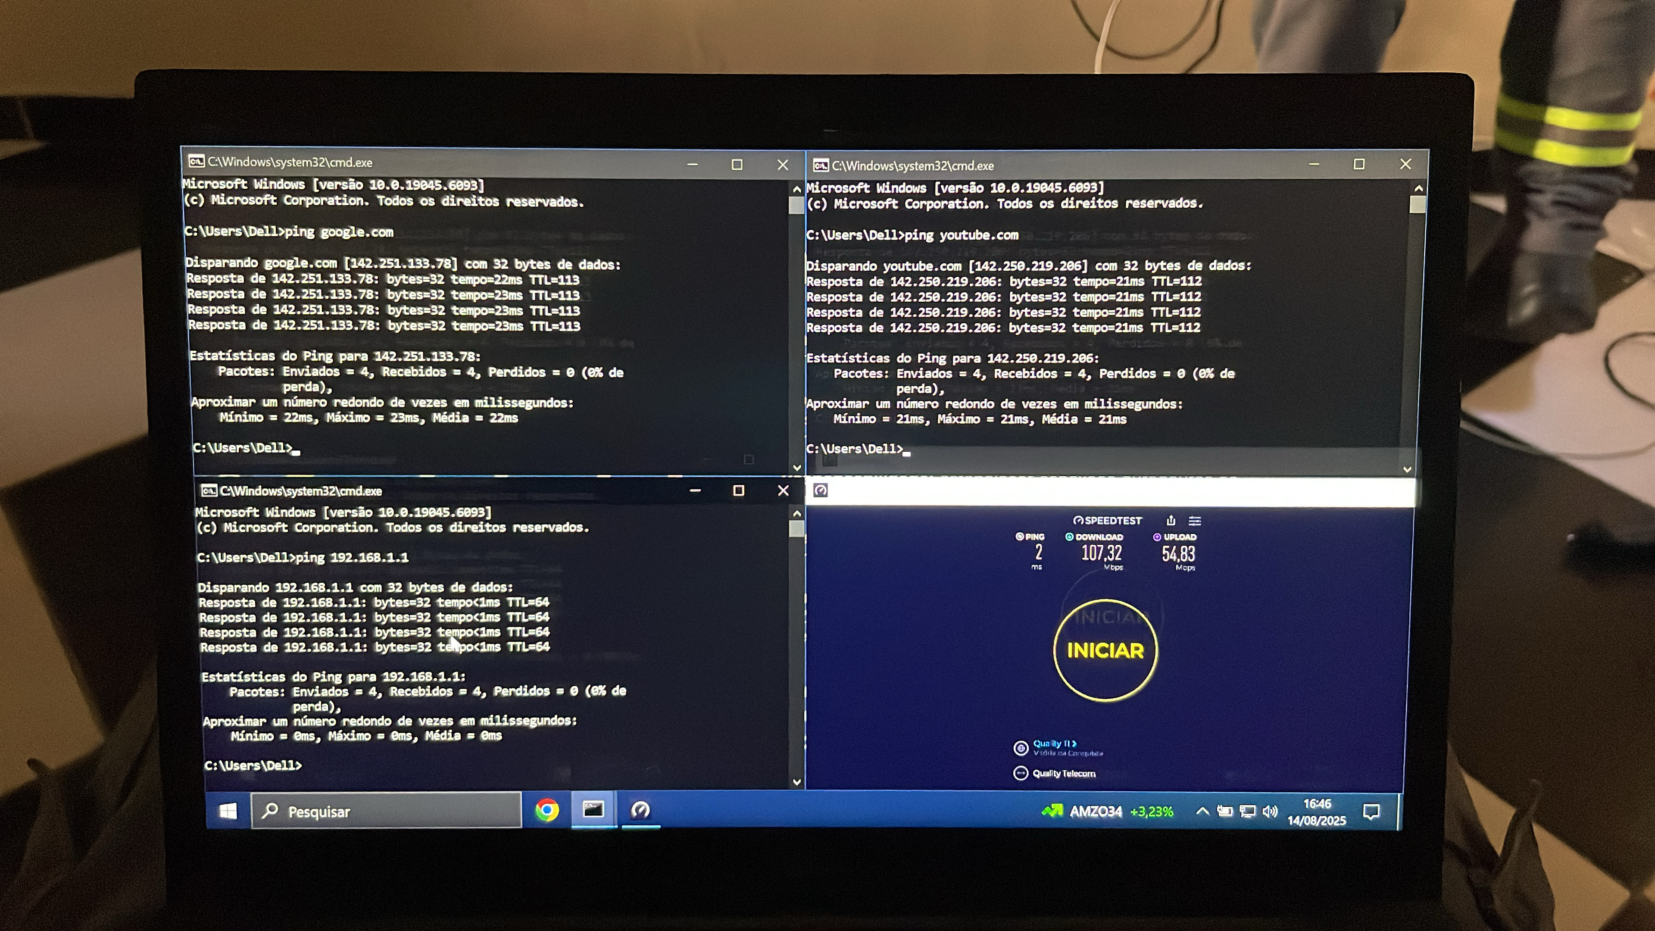This screenshot has height=931, width=1655.
Task: Click the network monitor tray icon
Action: pyautogui.click(x=1247, y=812)
